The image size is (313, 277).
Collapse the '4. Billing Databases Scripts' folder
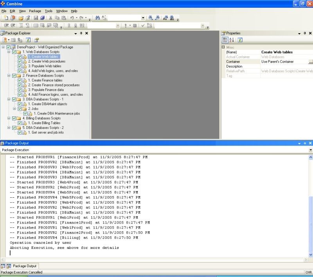(x=9, y=118)
